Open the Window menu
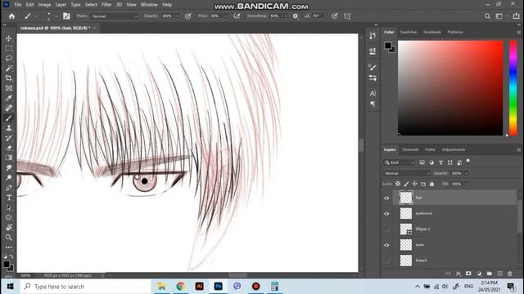524x294 pixels. (x=149, y=5)
